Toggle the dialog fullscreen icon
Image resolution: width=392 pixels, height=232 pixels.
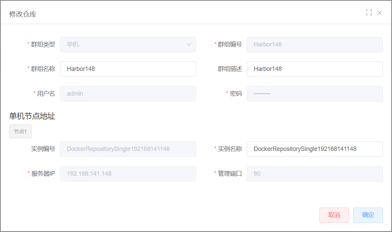[369, 13]
